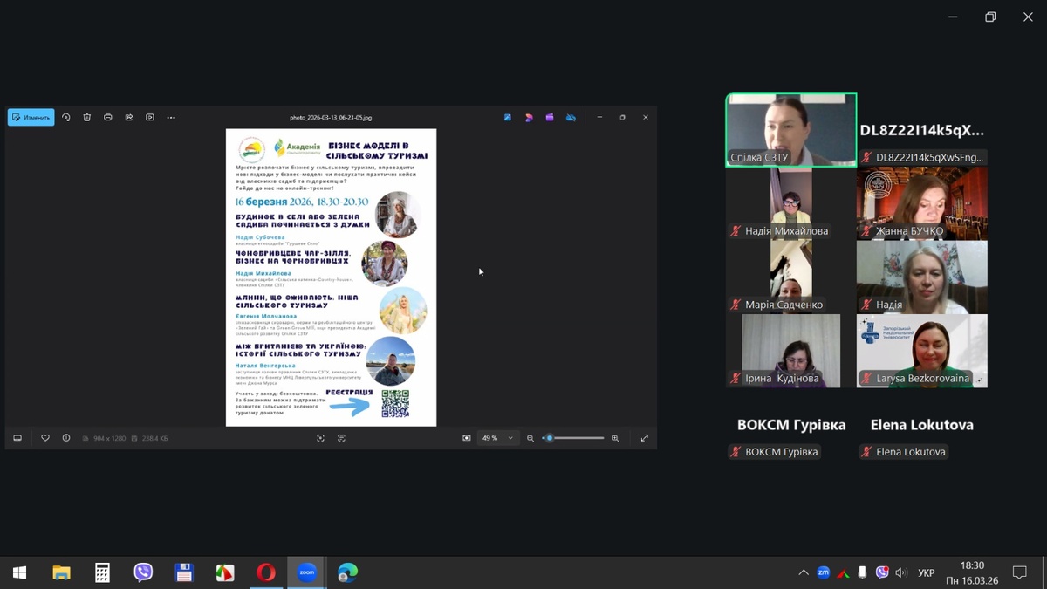Click the zoom slider handle
The width and height of the screenshot is (1047, 589).
click(549, 438)
